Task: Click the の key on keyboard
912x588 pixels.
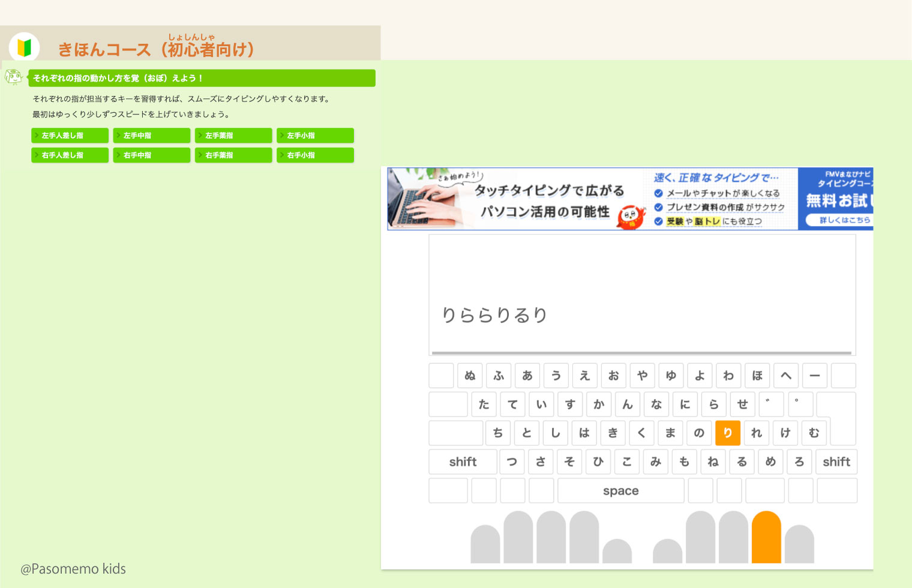Action: (699, 433)
